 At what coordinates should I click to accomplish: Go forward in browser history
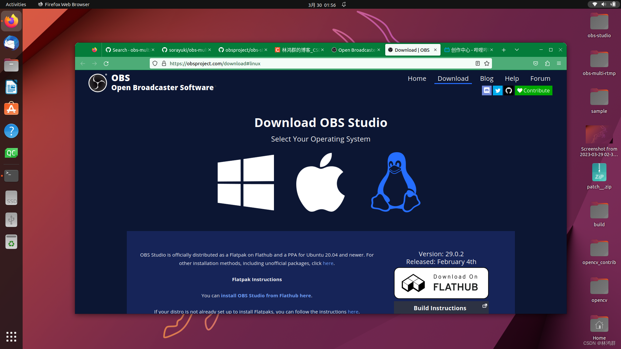coord(94,64)
